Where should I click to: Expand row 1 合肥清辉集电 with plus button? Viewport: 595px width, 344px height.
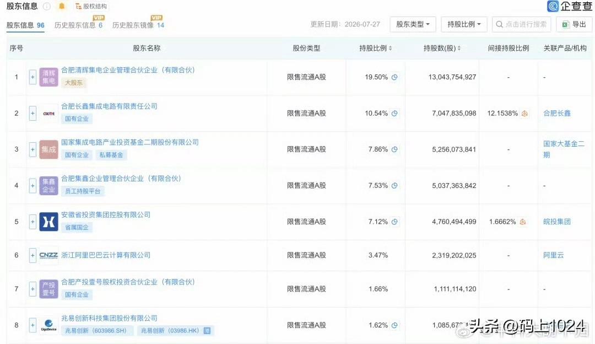(x=33, y=77)
